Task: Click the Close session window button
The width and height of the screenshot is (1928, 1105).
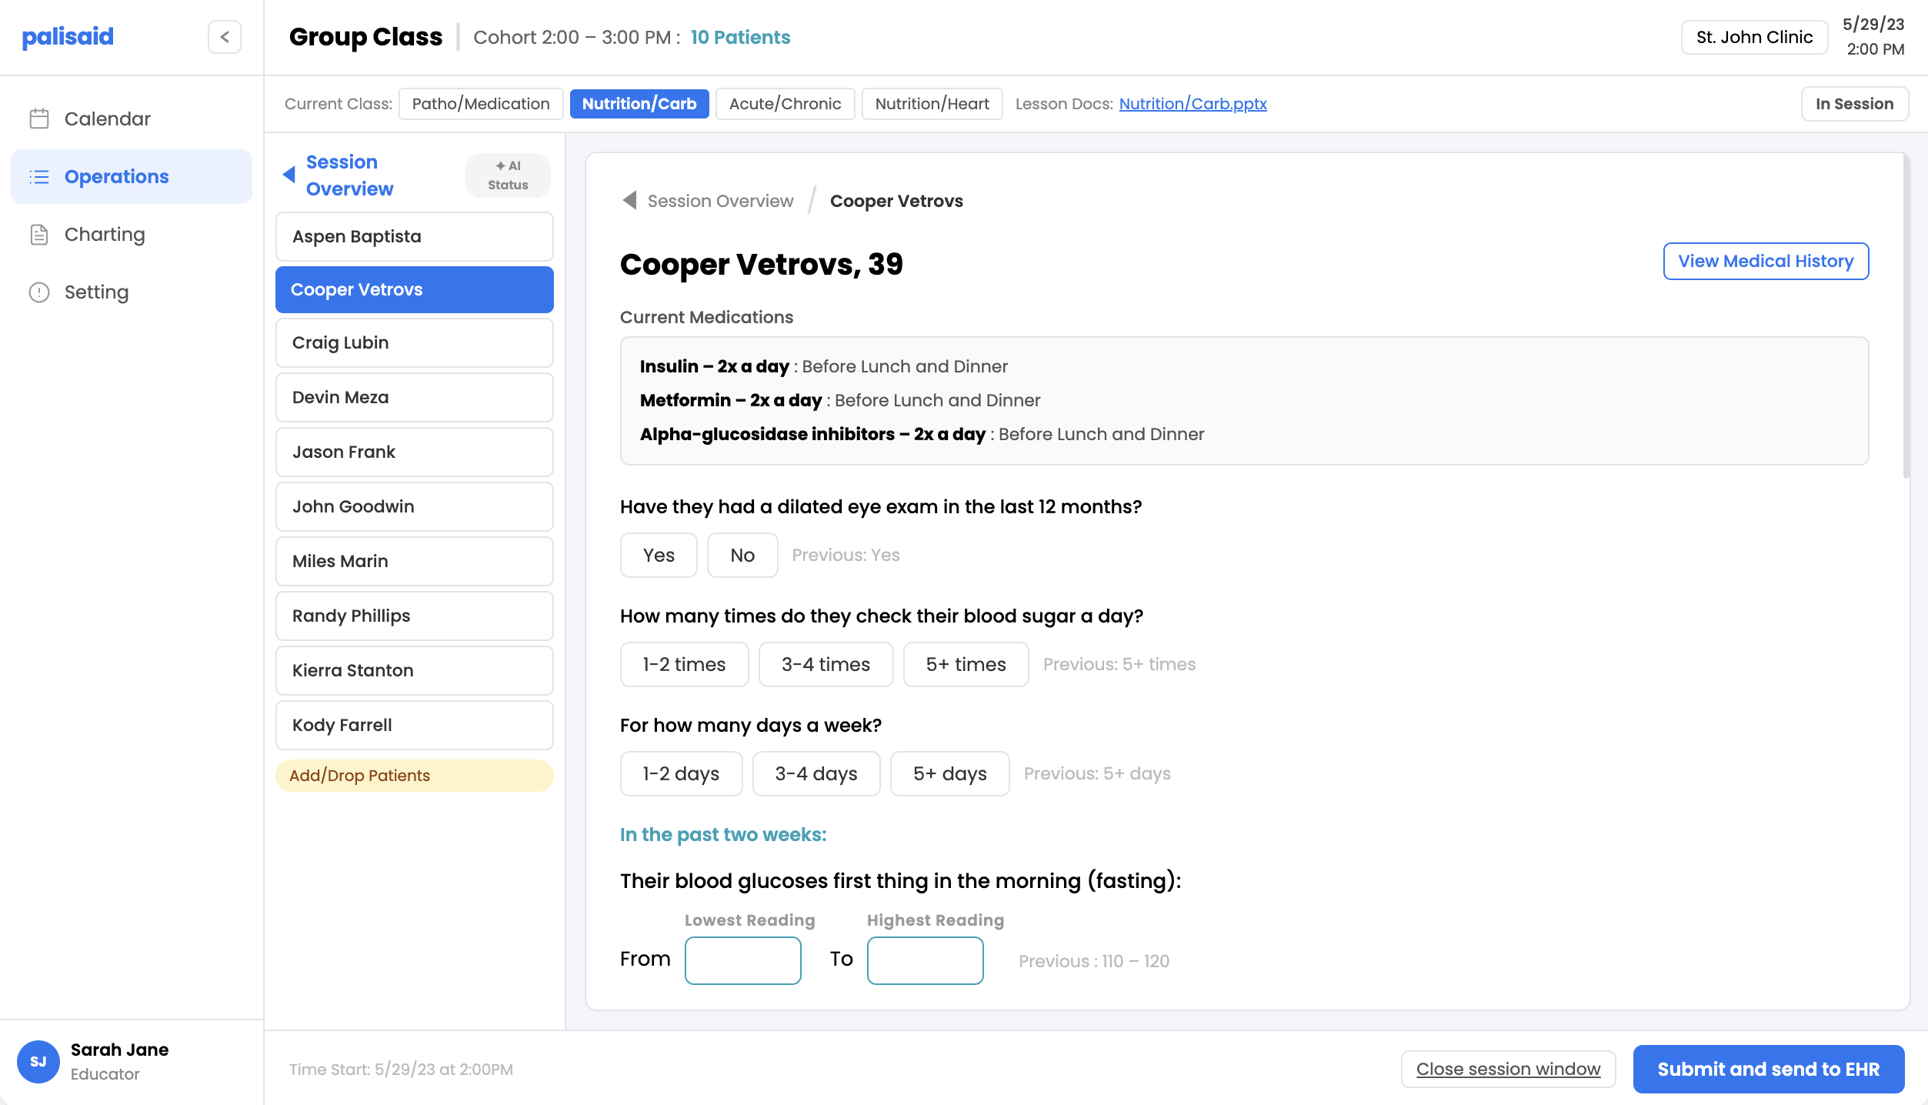Action: [1509, 1069]
